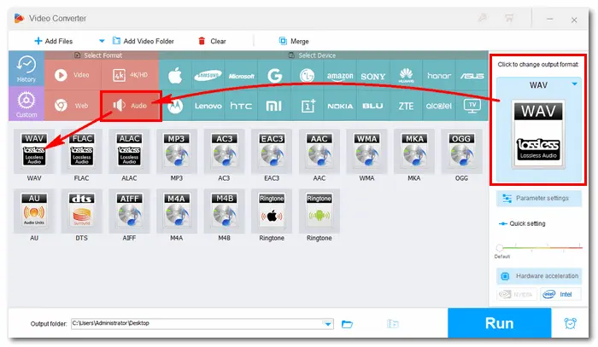Click Add Video Folder
Image resolution: width=598 pixels, height=347 pixels.
click(x=143, y=41)
